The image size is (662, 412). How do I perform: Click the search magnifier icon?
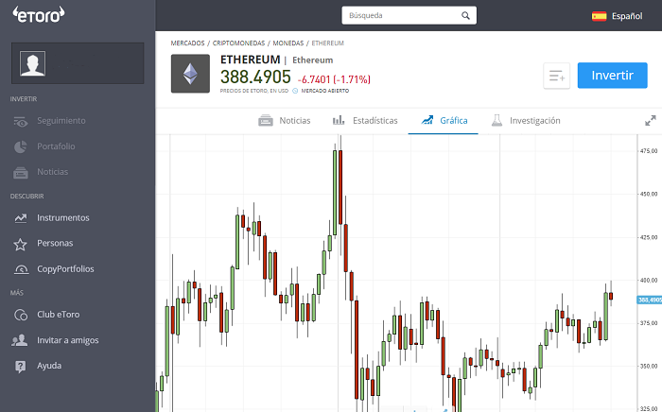[465, 16]
